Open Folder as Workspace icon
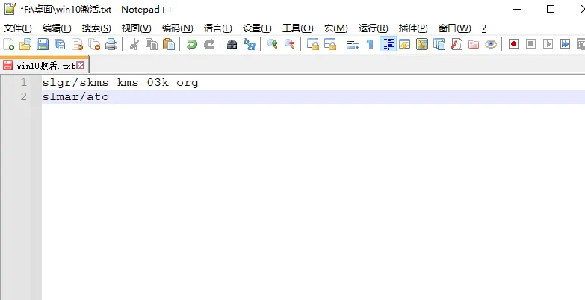The height and width of the screenshot is (300, 585). coord(474,44)
